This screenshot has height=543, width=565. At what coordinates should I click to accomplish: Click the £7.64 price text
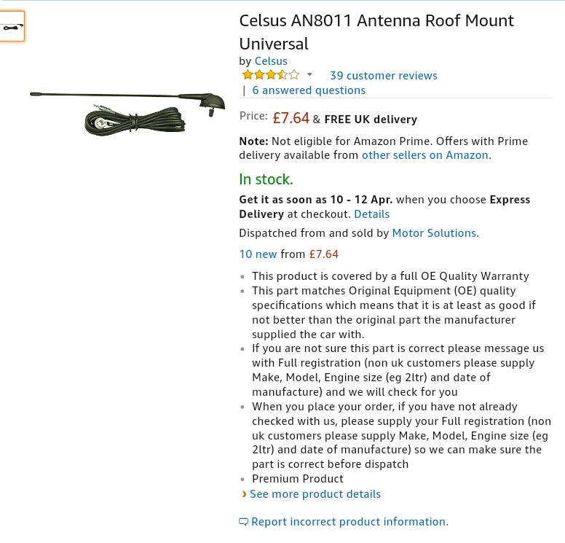pyautogui.click(x=291, y=118)
